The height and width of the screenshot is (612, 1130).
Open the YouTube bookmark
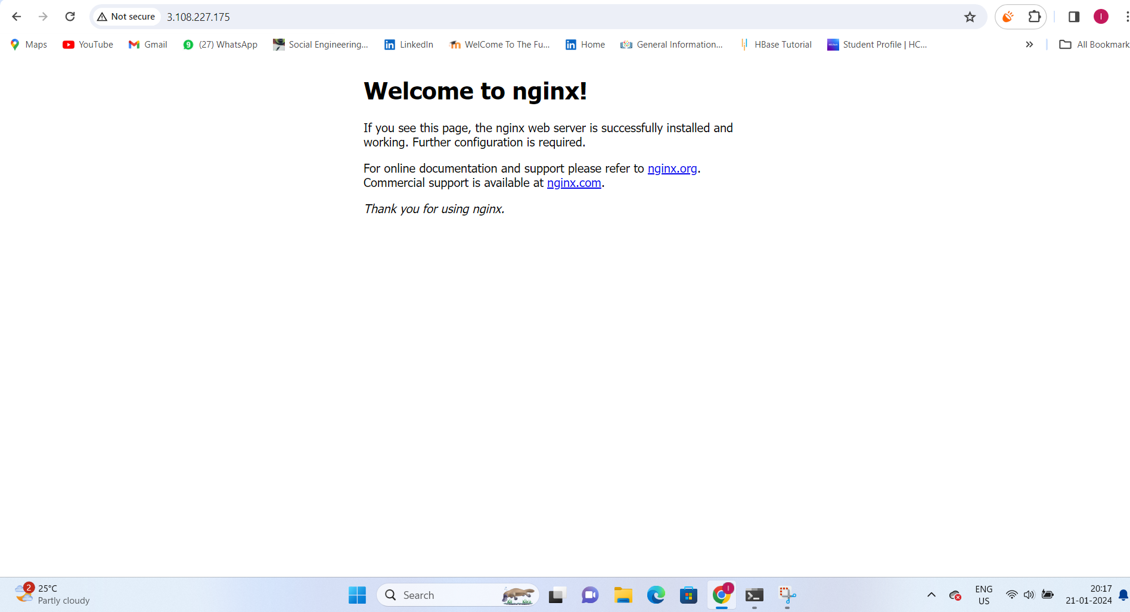click(x=88, y=45)
